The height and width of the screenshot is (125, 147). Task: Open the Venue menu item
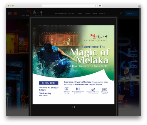pyautogui.click(x=95, y=14)
